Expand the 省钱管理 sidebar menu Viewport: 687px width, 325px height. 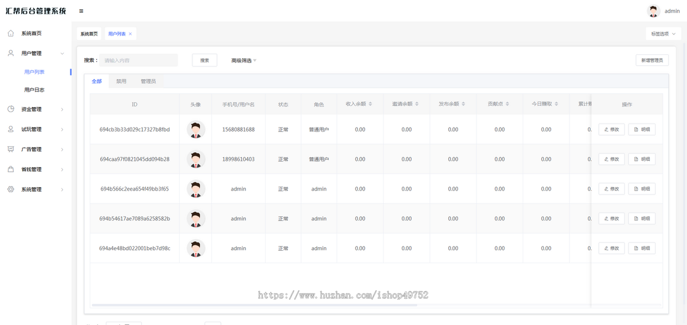tap(62, 169)
